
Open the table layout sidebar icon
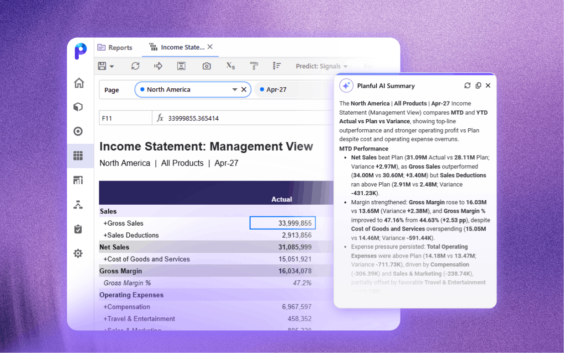[x=78, y=180]
